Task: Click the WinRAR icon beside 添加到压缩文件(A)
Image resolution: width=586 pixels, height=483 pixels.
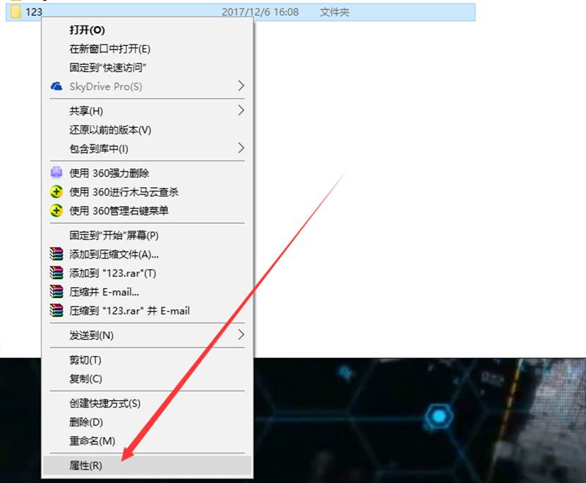Action: 57,252
